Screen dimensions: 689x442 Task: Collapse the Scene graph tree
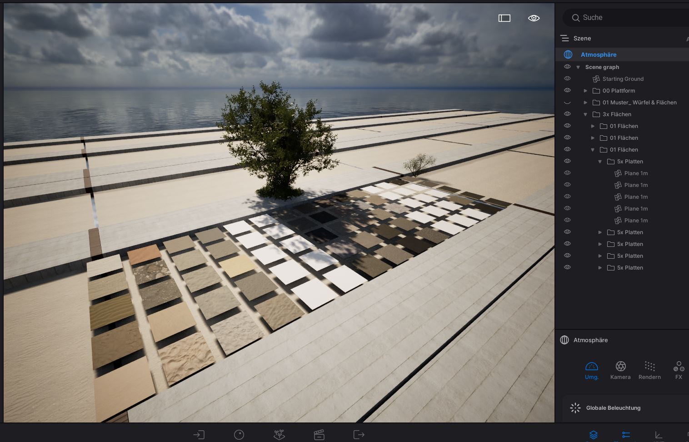tap(578, 67)
